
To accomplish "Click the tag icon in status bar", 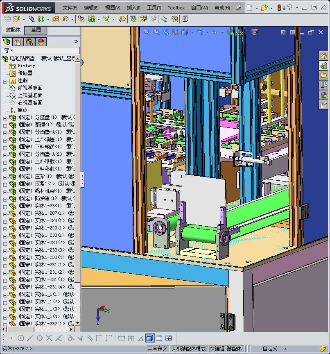I will [x=323, y=349].
